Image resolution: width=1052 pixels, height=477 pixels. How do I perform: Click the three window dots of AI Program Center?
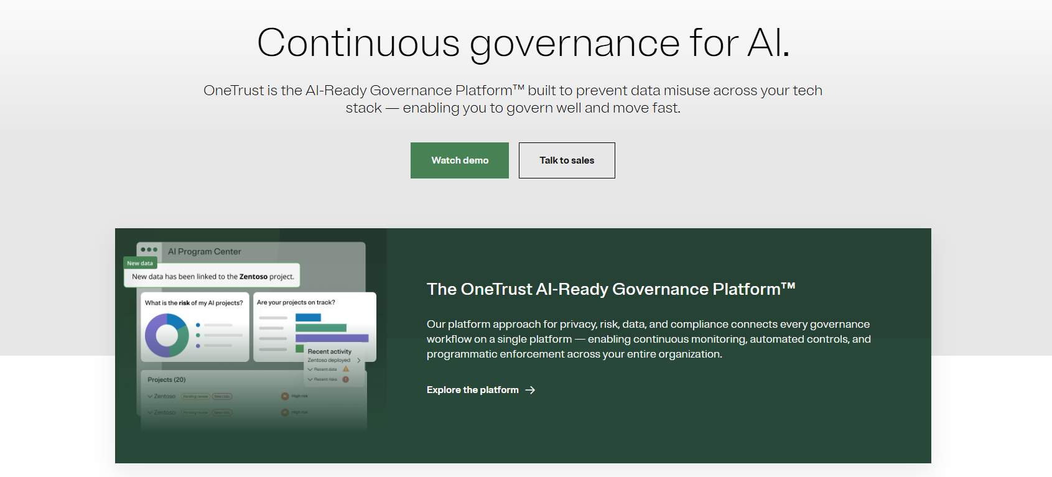(149, 250)
